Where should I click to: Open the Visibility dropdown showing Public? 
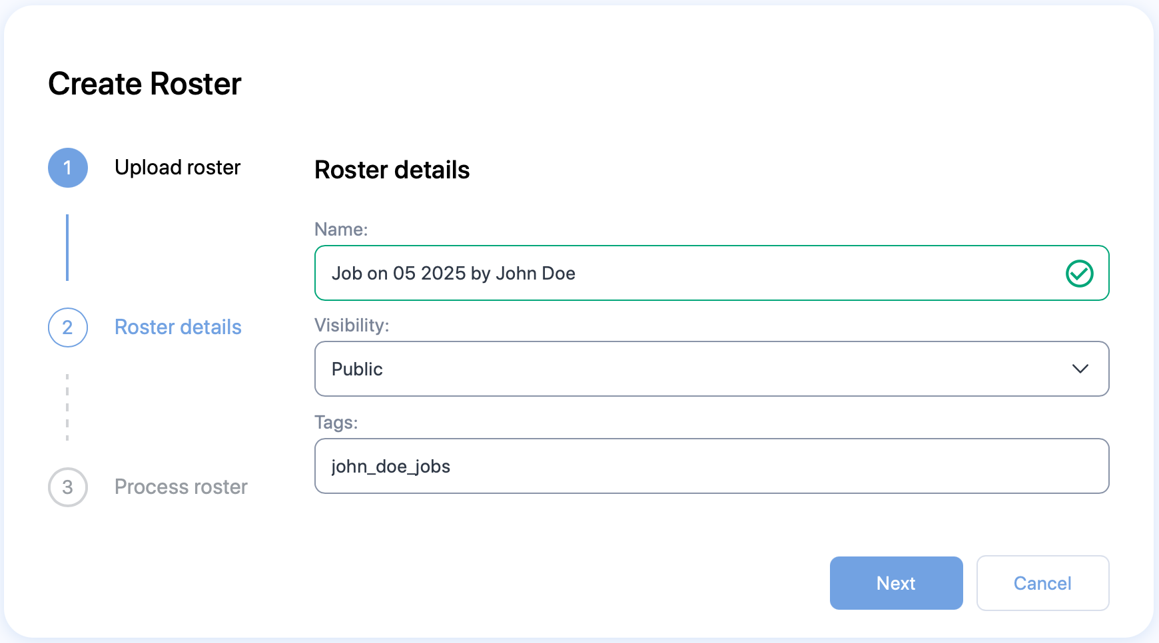pyautogui.click(x=711, y=368)
